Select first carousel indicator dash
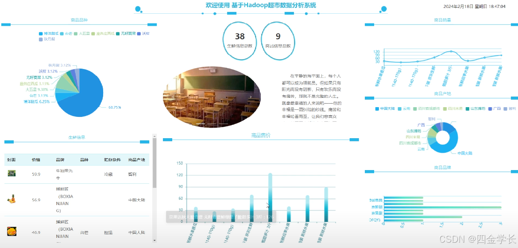 (201, 124)
